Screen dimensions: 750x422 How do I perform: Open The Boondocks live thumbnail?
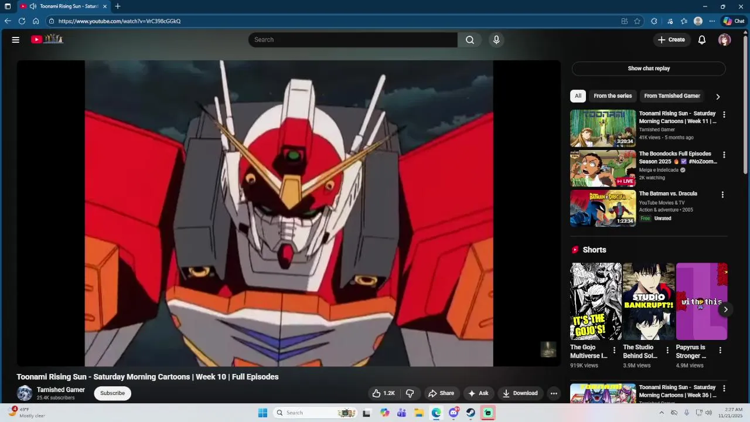[603, 168]
